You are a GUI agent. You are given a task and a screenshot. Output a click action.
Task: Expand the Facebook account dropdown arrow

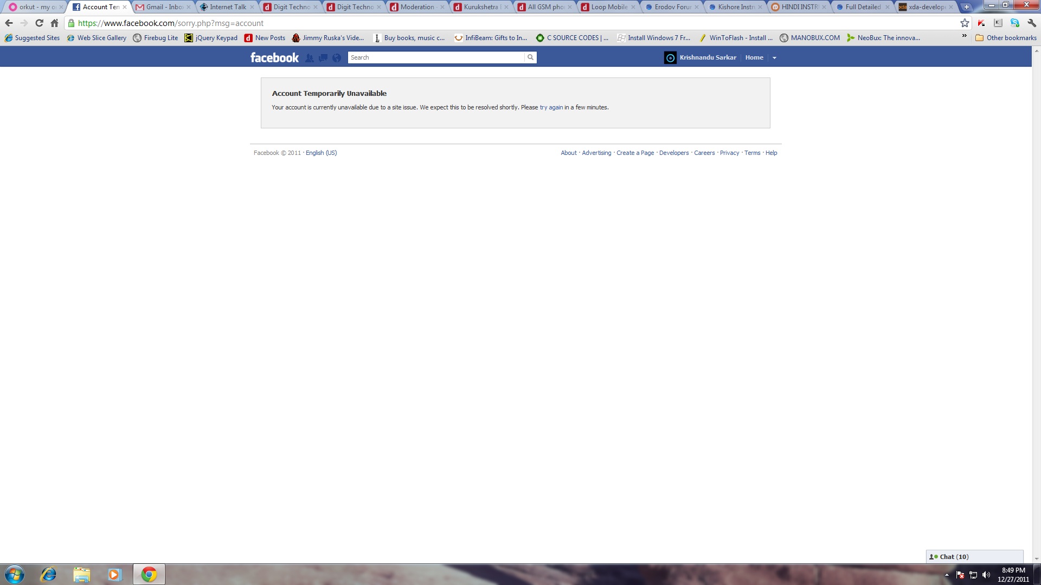click(x=774, y=57)
